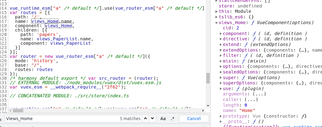Click 'var router' declaration line
This screenshot has width=322, height=127.
(x=80, y=56)
